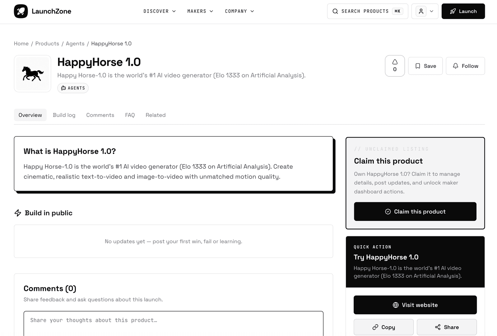Click the tagline under the product title
The height and width of the screenshot is (336, 497).
[x=181, y=75]
